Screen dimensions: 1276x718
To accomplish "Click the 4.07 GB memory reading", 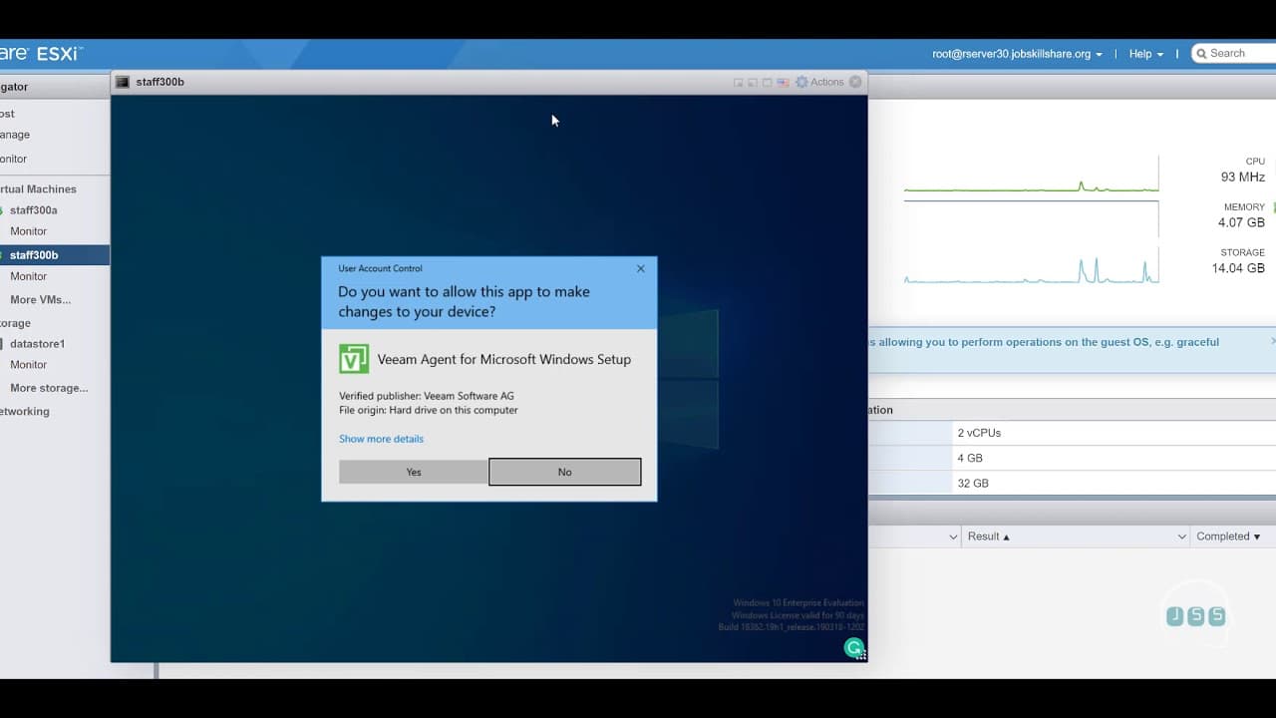I will pyautogui.click(x=1241, y=222).
